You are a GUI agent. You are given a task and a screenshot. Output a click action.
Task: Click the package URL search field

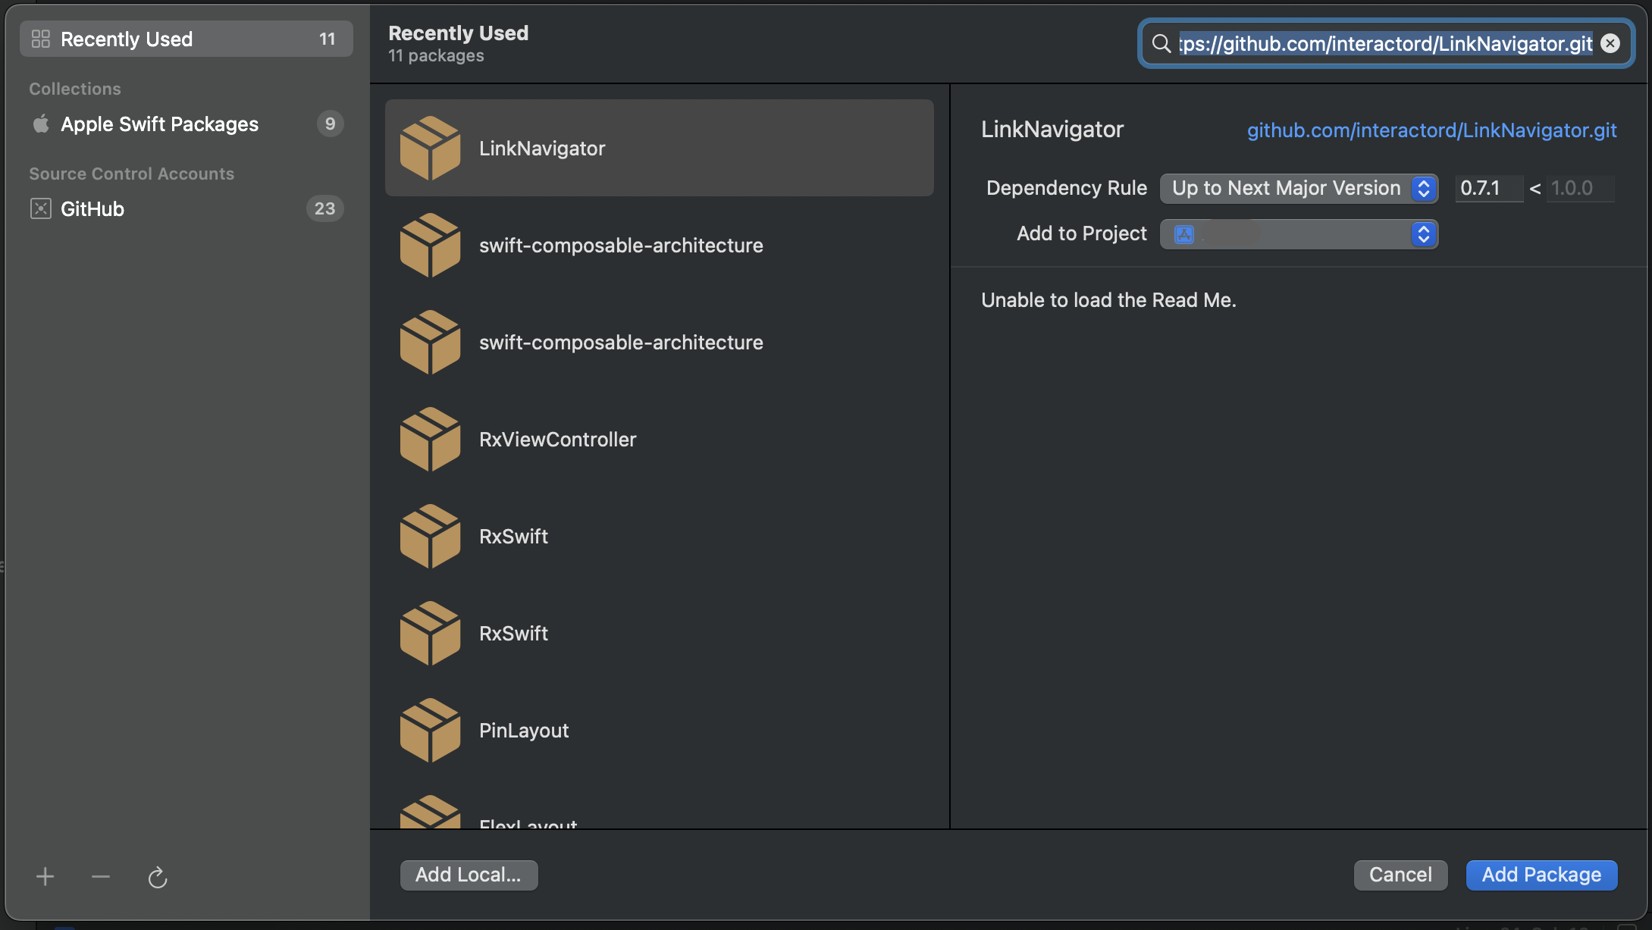[1385, 44]
